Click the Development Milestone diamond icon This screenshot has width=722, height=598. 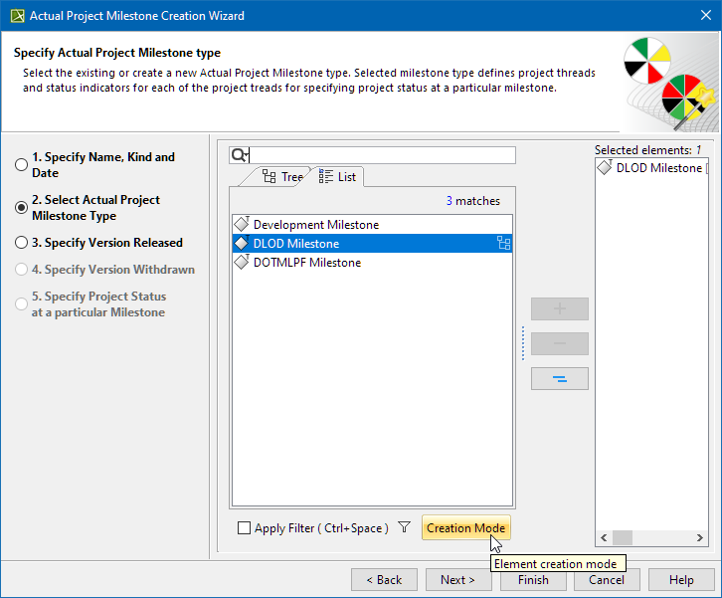pyautogui.click(x=242, y=224)
